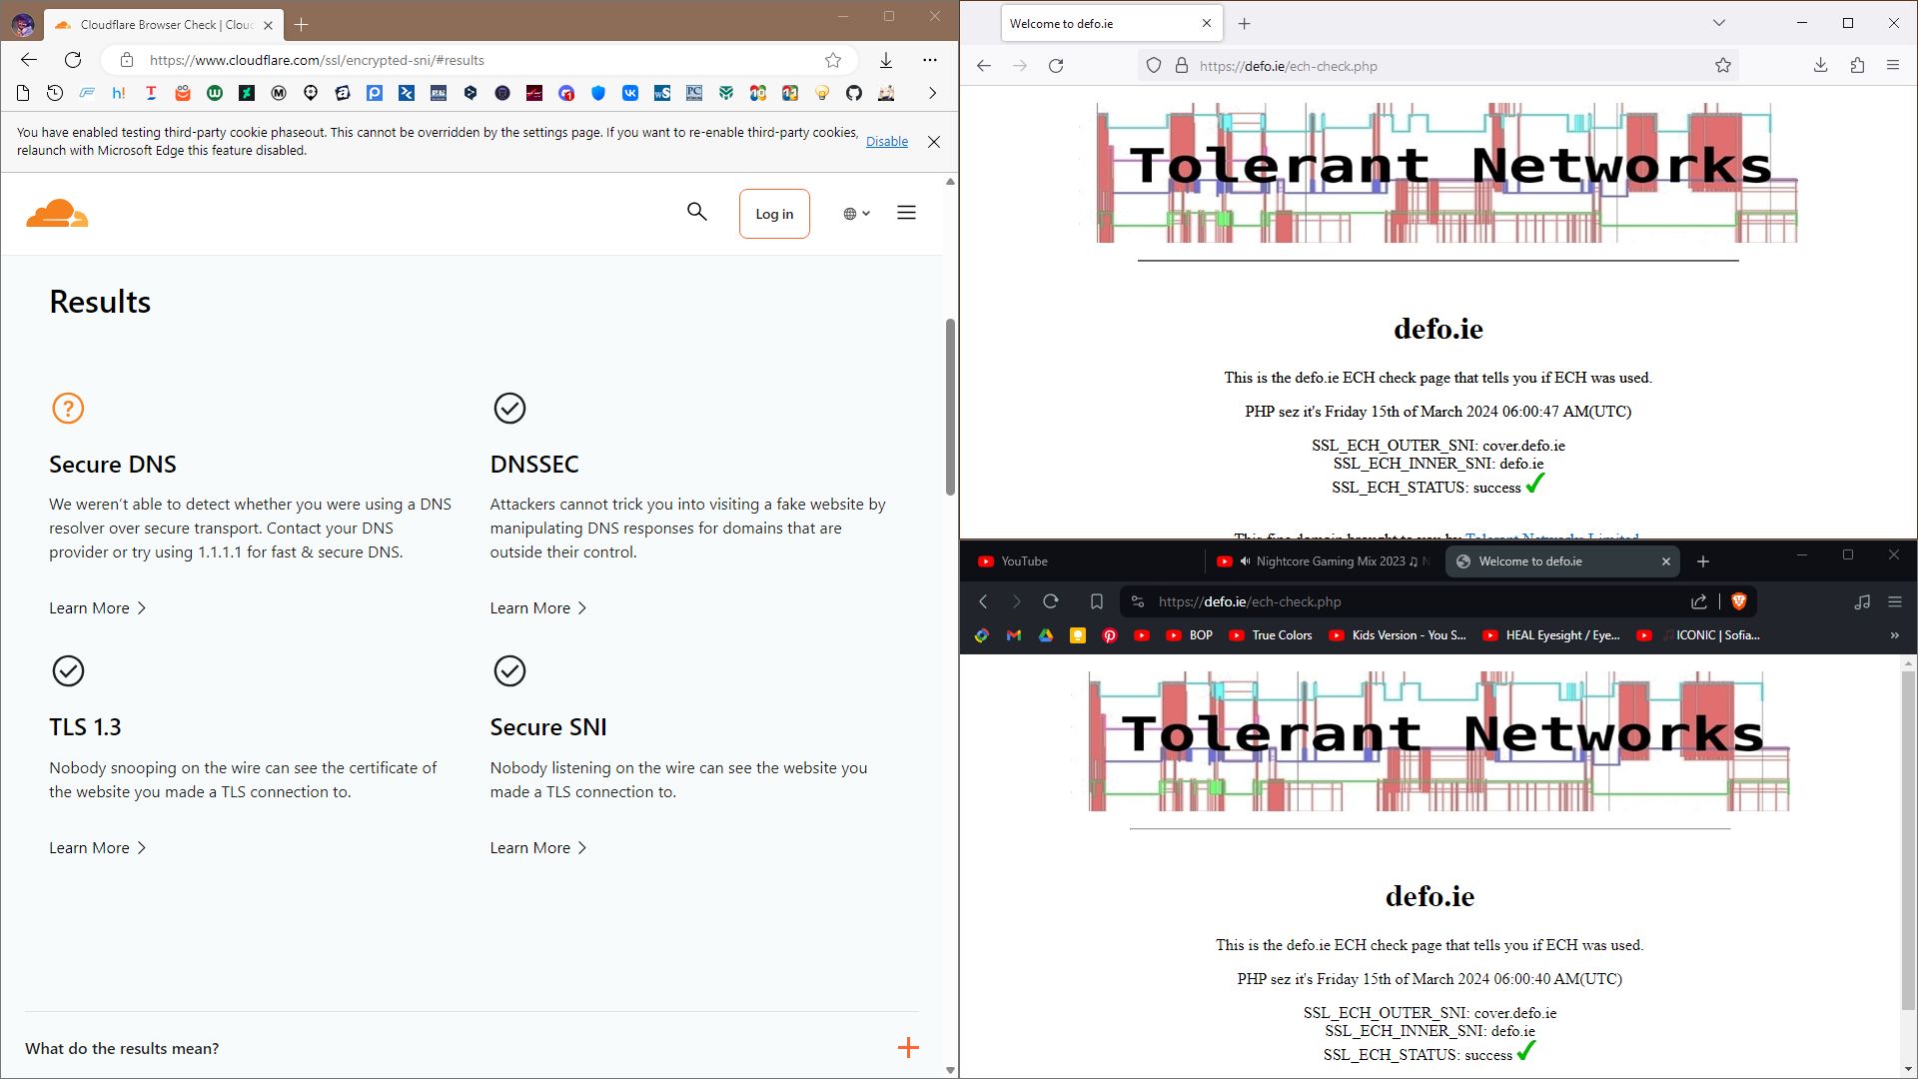Show more Brave bookmarks chevron
This screenshot has width=1918, height=1079.
point(1894,635)
